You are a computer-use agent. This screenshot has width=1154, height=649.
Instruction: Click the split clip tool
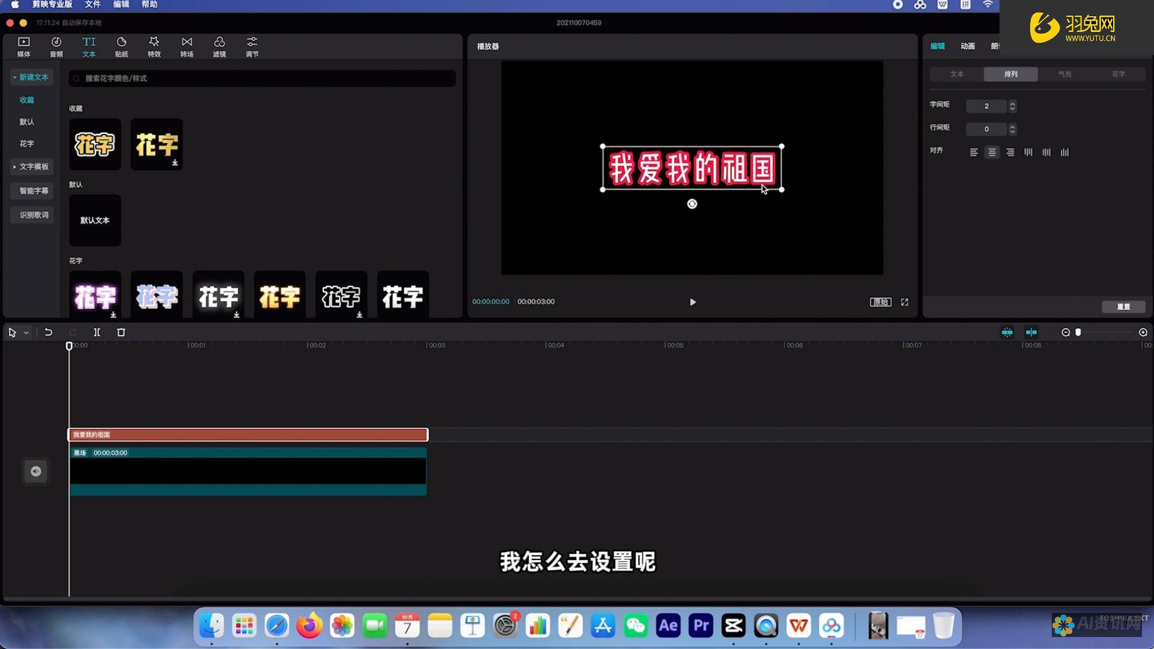pos(97,332)
